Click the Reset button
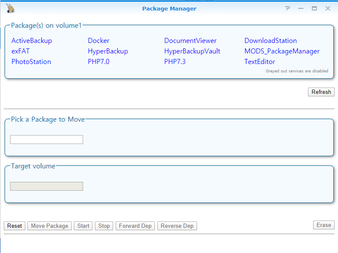The width and height of the screenshot is (338, 253). tap(14, 226)
